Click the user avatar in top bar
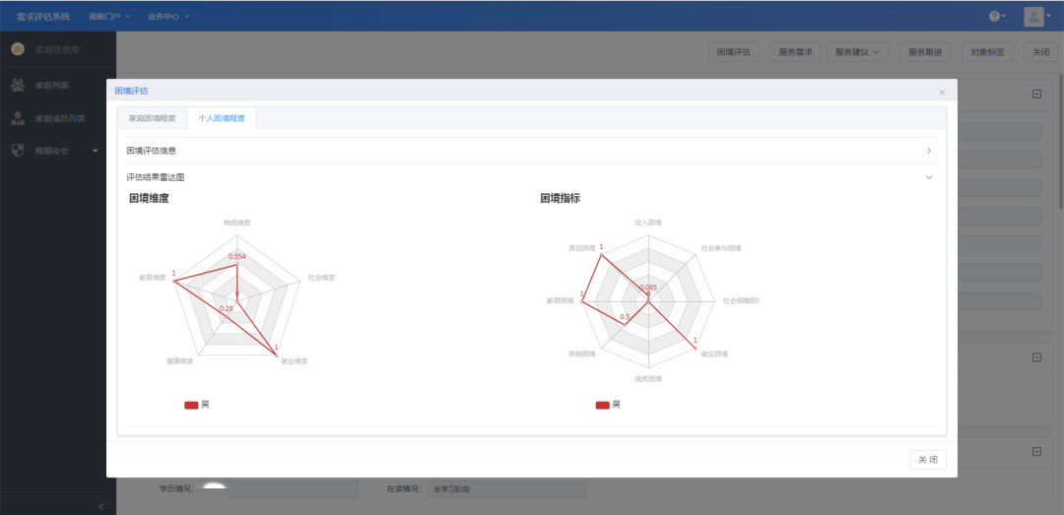 (1033, 17)
